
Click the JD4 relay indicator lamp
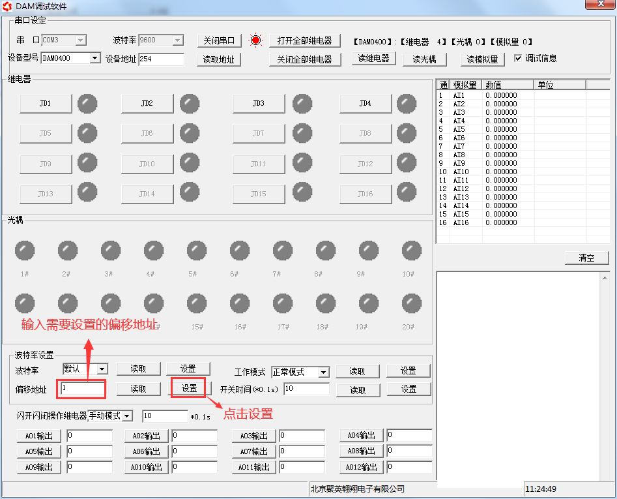pyautogui.click(x=407, y=103)
